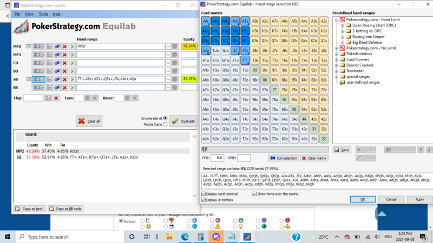This screenshot has width=433, height=243.
Task: Open hand range selector for BB
Action: point(38,87)
